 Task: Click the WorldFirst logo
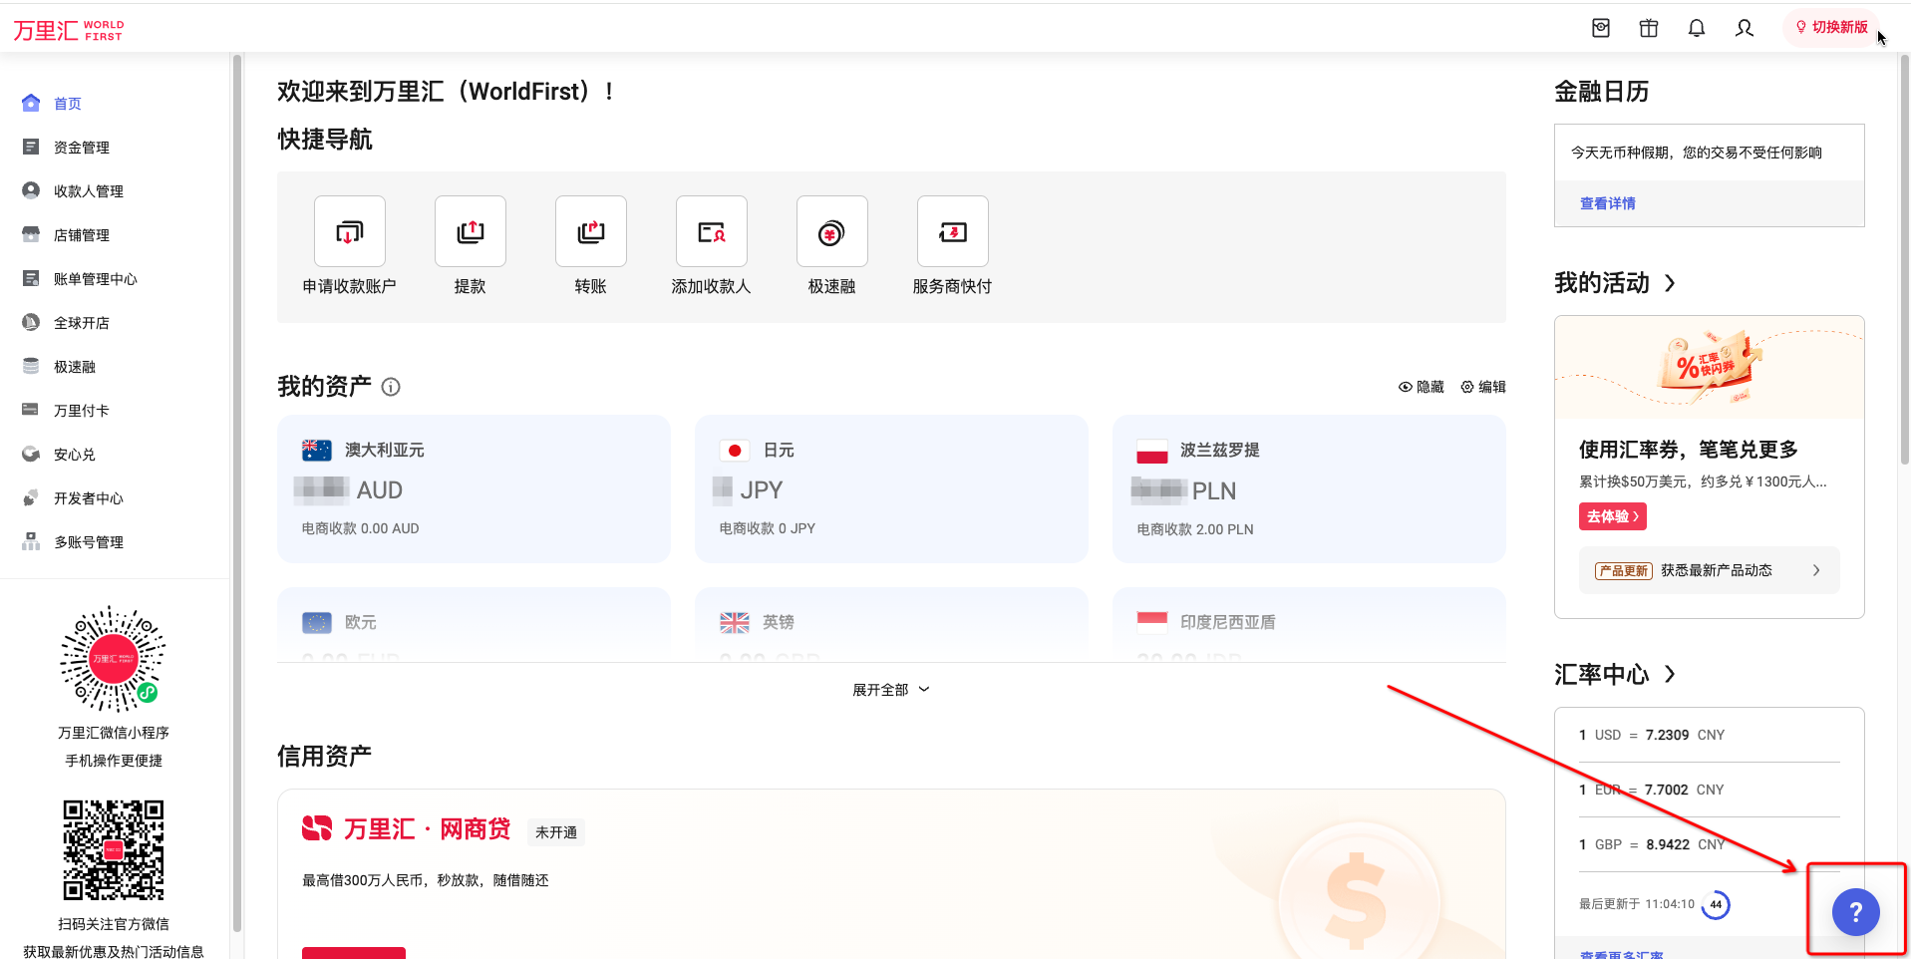pyautogui.click(x=69, y=30)
